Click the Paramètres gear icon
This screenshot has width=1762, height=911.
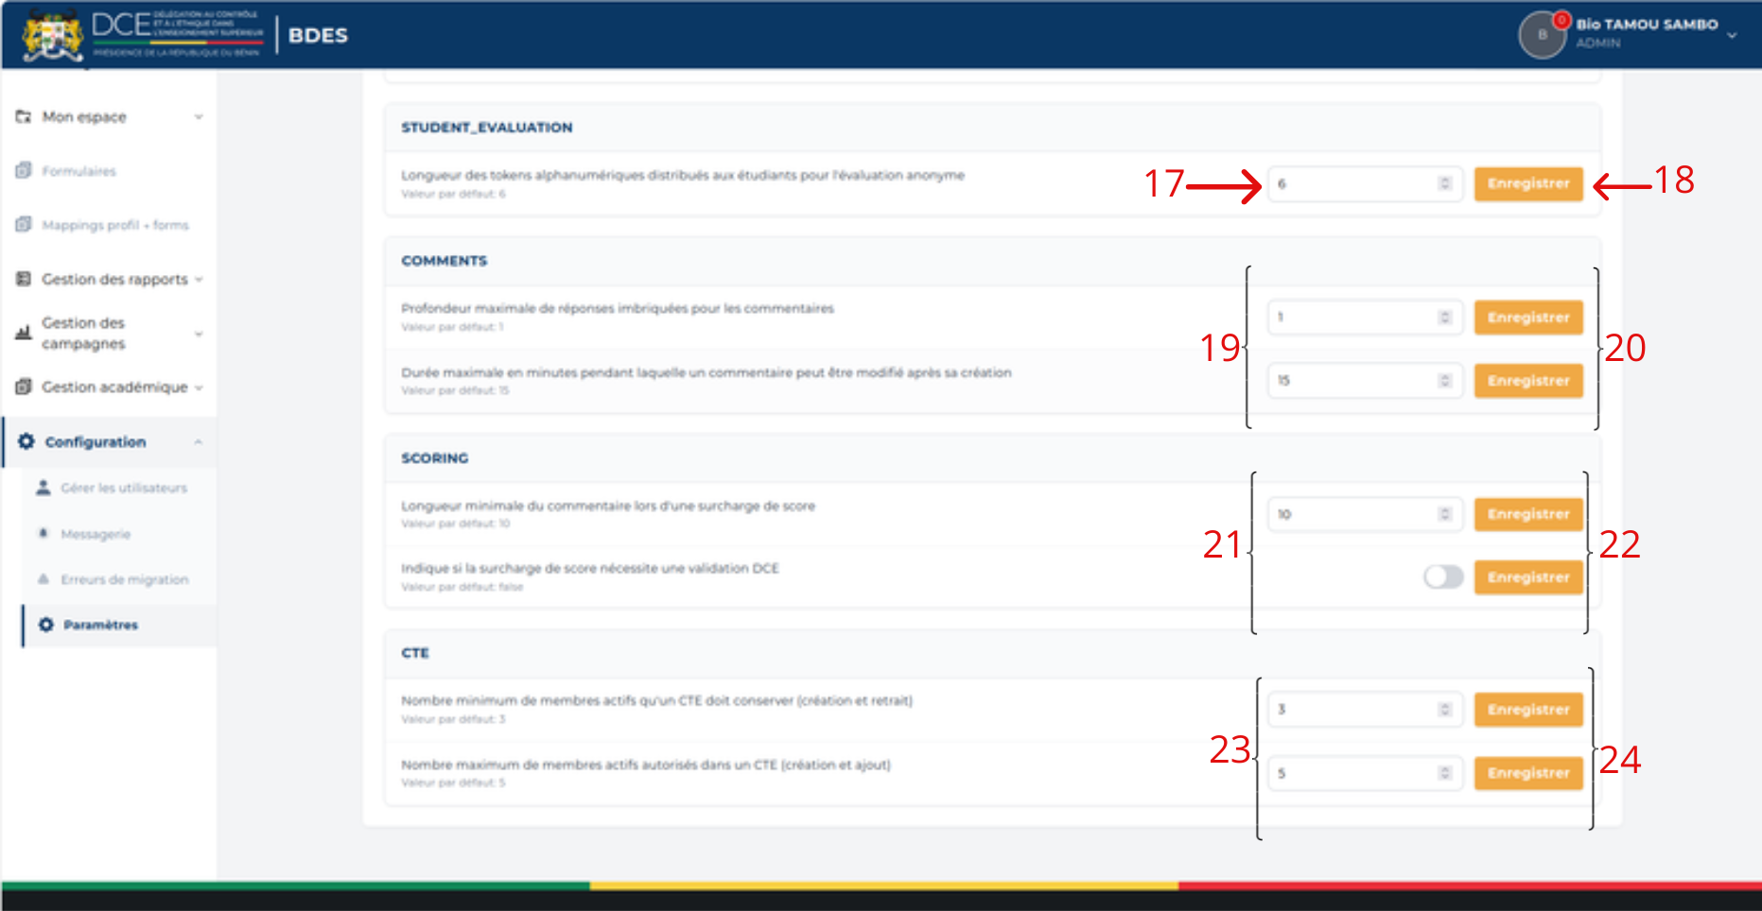pos(45,625)
